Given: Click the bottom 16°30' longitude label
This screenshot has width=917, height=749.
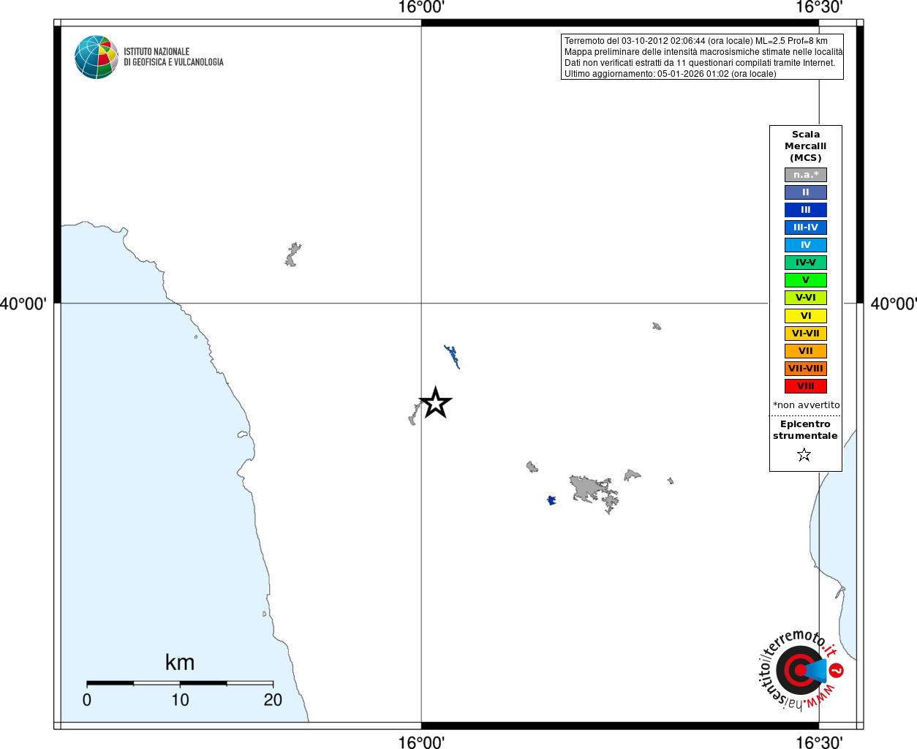Looking at the screenshot, I should point(819,742).
